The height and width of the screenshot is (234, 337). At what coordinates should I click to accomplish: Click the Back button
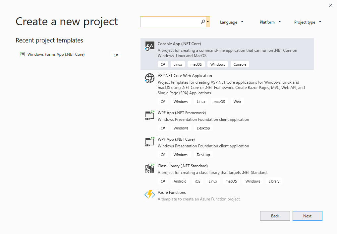tap(275, 216)
